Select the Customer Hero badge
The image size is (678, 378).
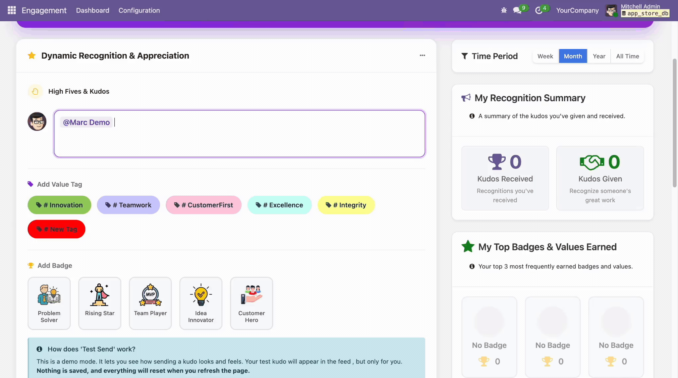(252, 303)
